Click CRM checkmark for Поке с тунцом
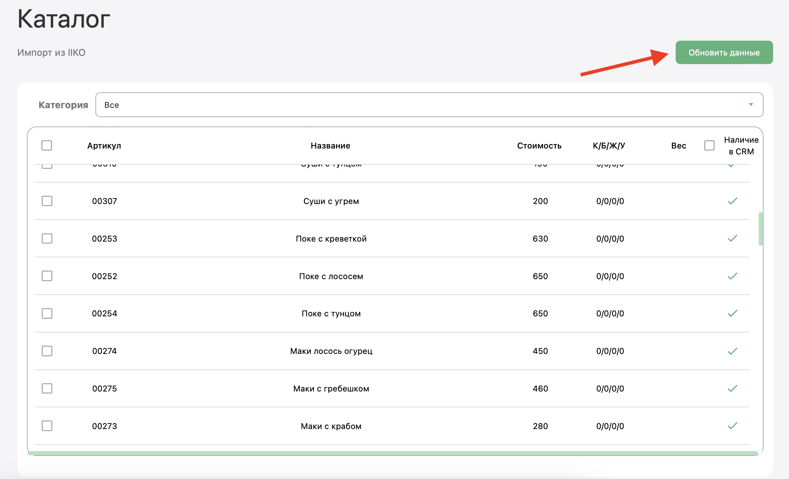 (732, 314)
